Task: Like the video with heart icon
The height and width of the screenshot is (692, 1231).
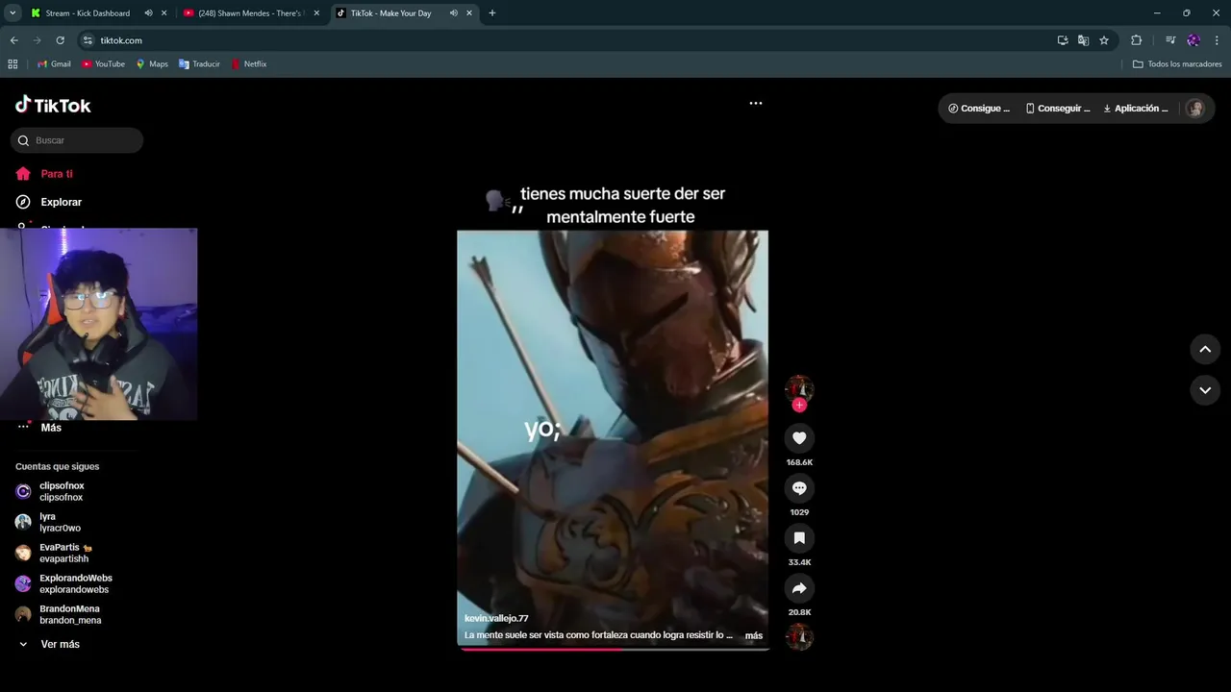Action: (799, 438)
